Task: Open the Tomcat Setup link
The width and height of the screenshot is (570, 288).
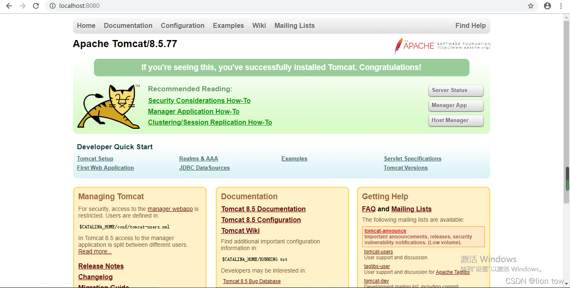Action: (x=95, y=158)
